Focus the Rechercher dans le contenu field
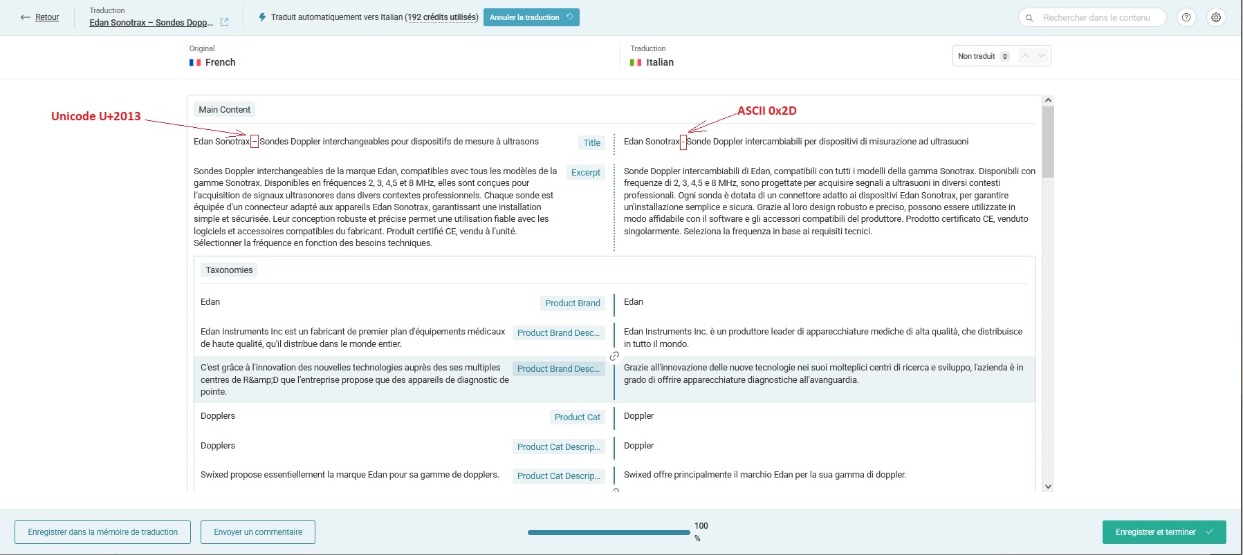The width and height of the screenshot is (1243, 555). [x=1093, y=18]
